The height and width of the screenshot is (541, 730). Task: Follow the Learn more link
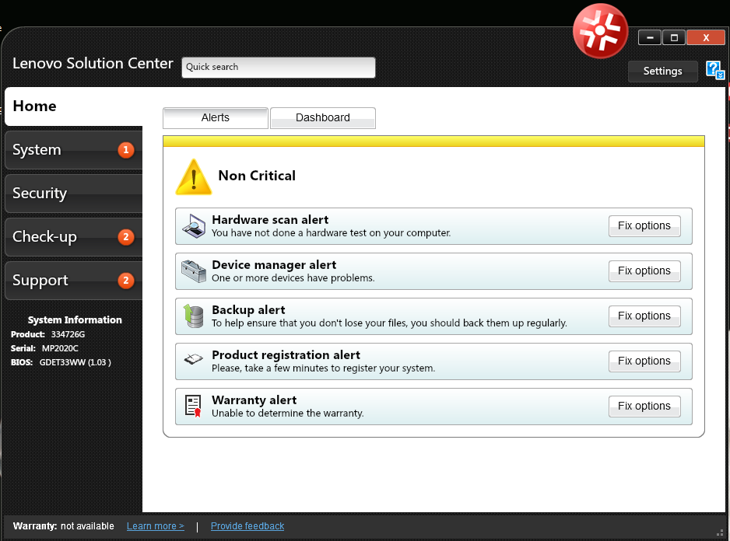pos(156,526)
